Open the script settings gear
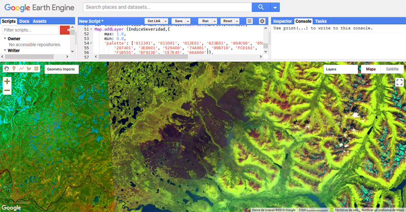This screenshot has width=406, height=212. pos(262,21)
